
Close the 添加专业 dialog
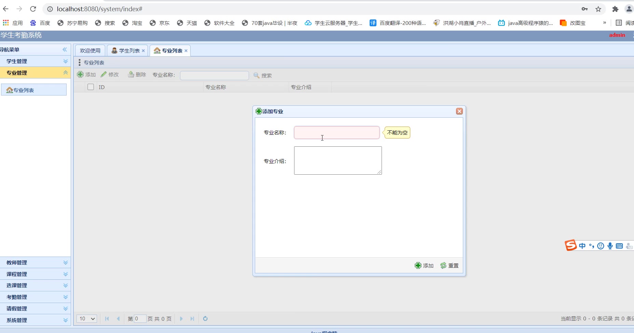459,111
